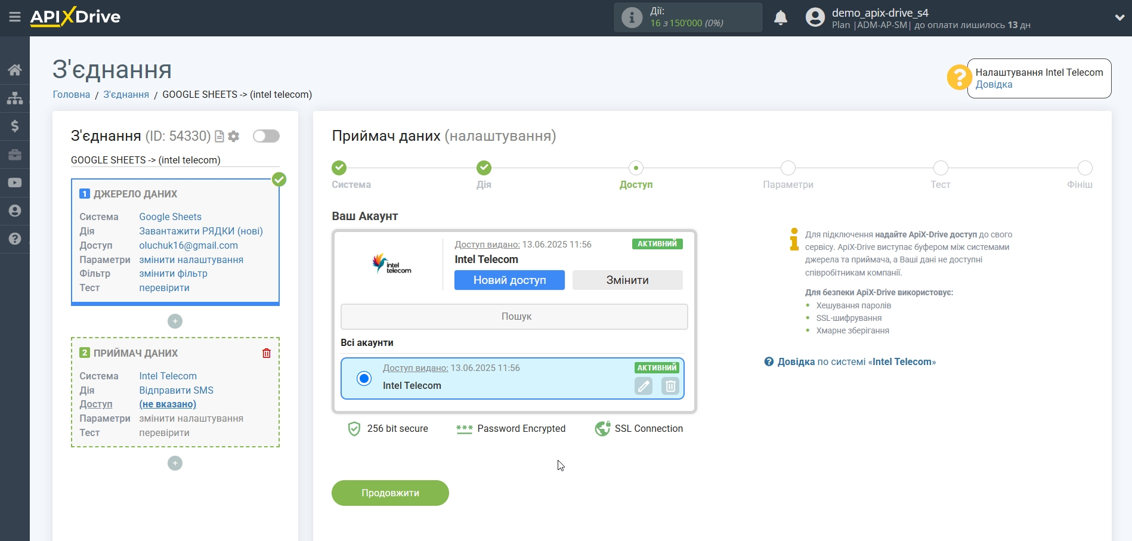1132x541 pixels.
Task: Open the actions info icon
Action: 632,17
